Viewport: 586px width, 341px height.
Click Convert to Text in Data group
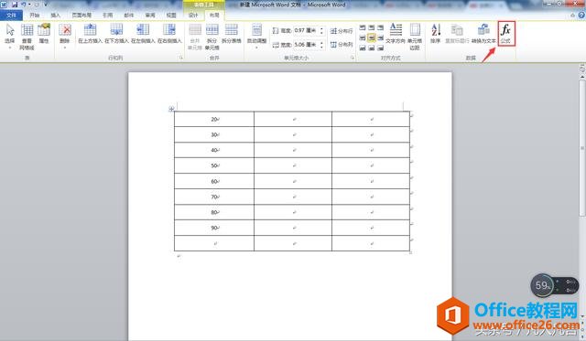483,34
